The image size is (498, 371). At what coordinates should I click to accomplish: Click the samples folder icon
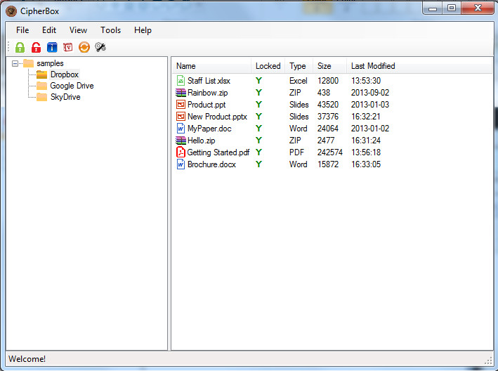click(29, 63)
